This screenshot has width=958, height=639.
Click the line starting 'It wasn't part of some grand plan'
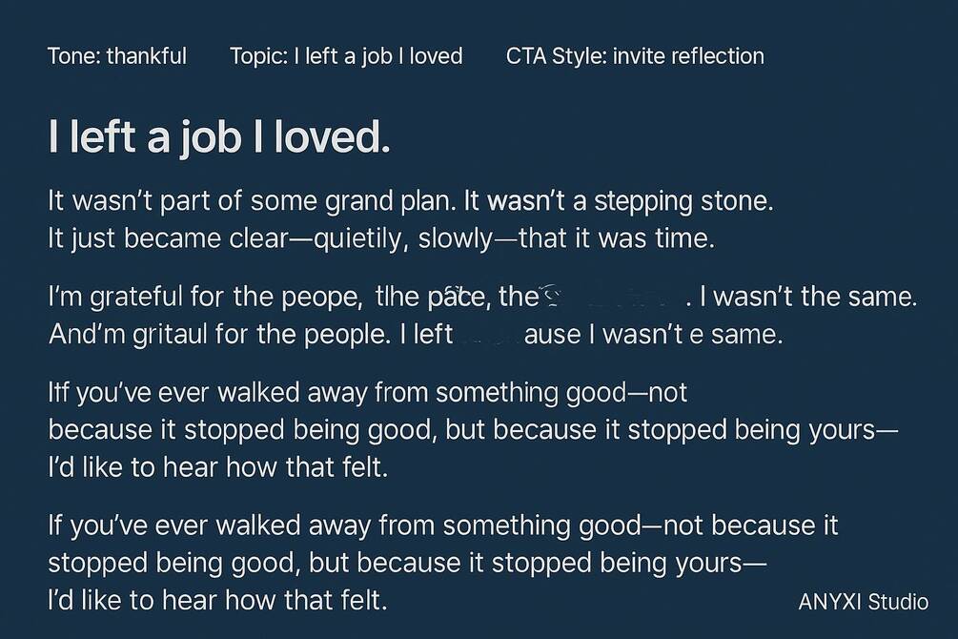pyautogui.click(x=411, y=201)
